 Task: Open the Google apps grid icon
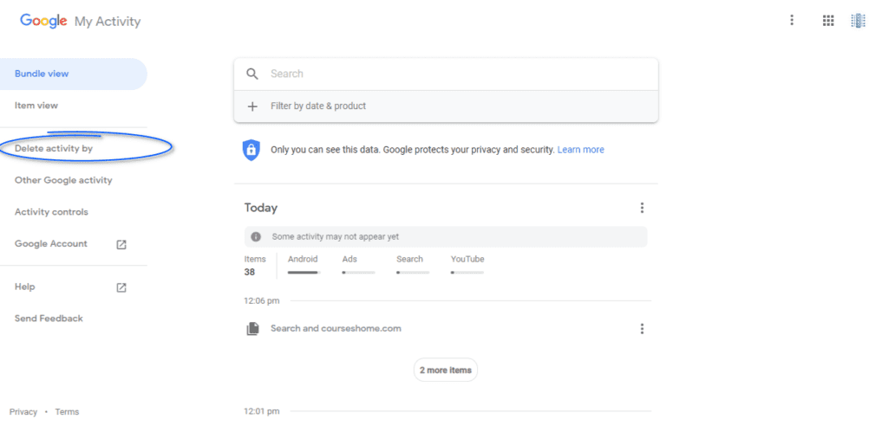click(828, 21)
